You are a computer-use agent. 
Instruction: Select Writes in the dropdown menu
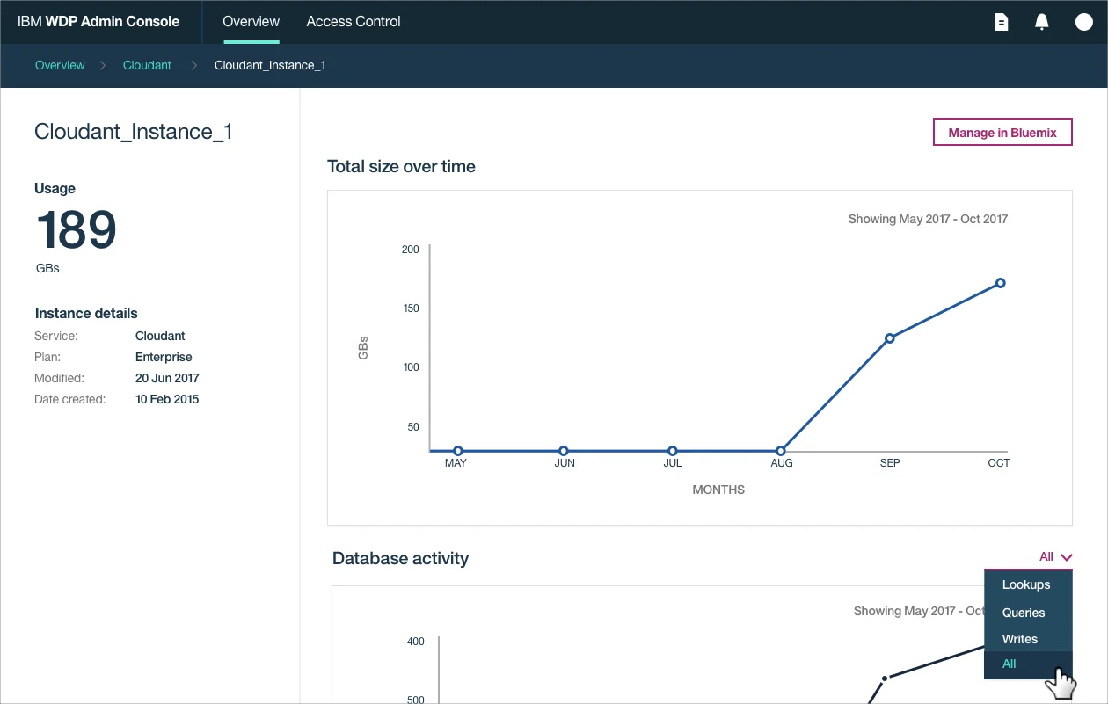pos(1028,639)
